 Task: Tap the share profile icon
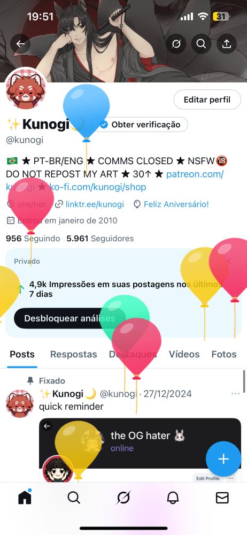227,44
